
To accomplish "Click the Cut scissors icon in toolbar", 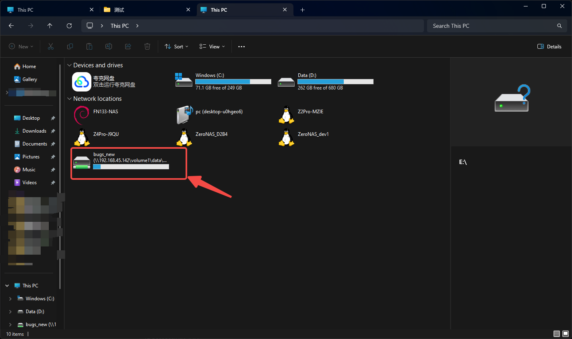I will click(51, 47).
